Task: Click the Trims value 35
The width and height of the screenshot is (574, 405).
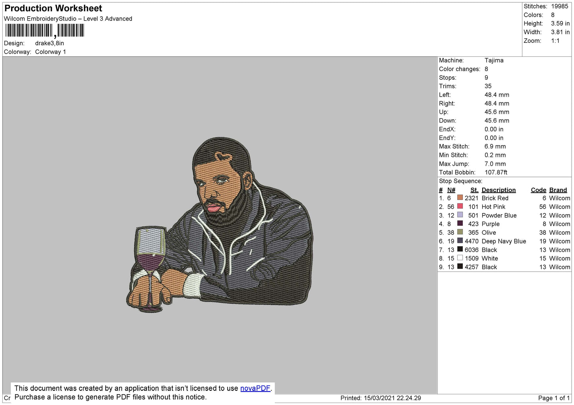Action: pos(488,86)
